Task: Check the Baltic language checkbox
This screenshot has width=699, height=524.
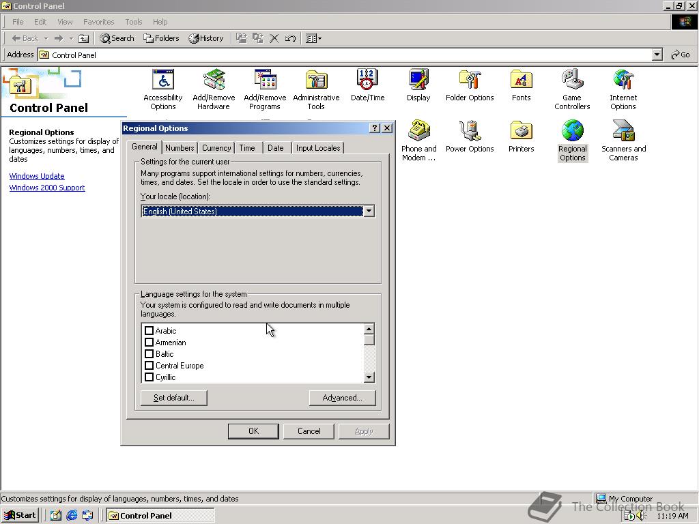Action: (x=149, y=354)
